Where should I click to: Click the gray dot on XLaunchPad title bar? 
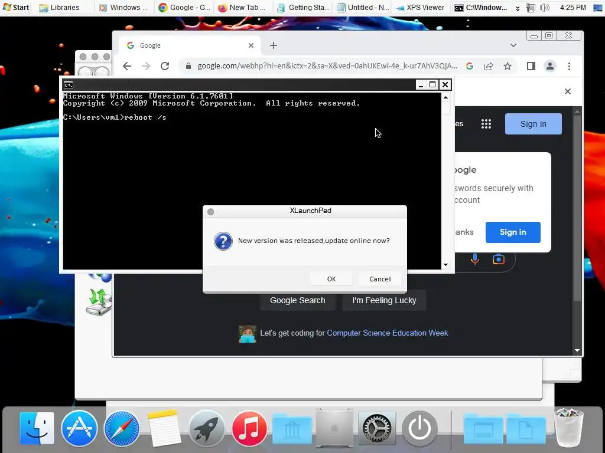(211, 212)
